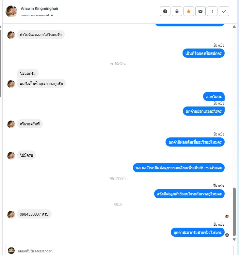Click the Anawin Kingminghair contact name
Viewport: 239px width, 255px height.
40,8
